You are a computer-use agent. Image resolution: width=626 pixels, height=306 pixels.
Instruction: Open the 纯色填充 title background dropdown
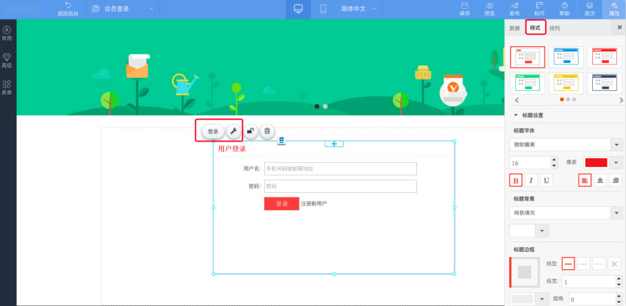[x=566, y=213]
